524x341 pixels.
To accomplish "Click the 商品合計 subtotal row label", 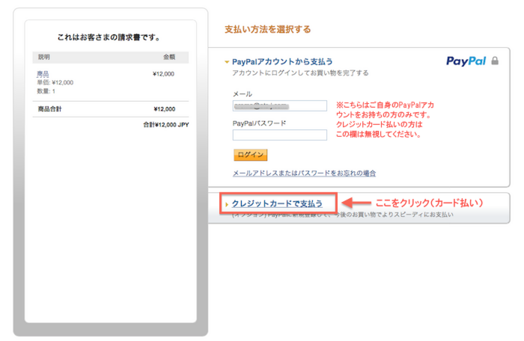I will tap(49, 109).
